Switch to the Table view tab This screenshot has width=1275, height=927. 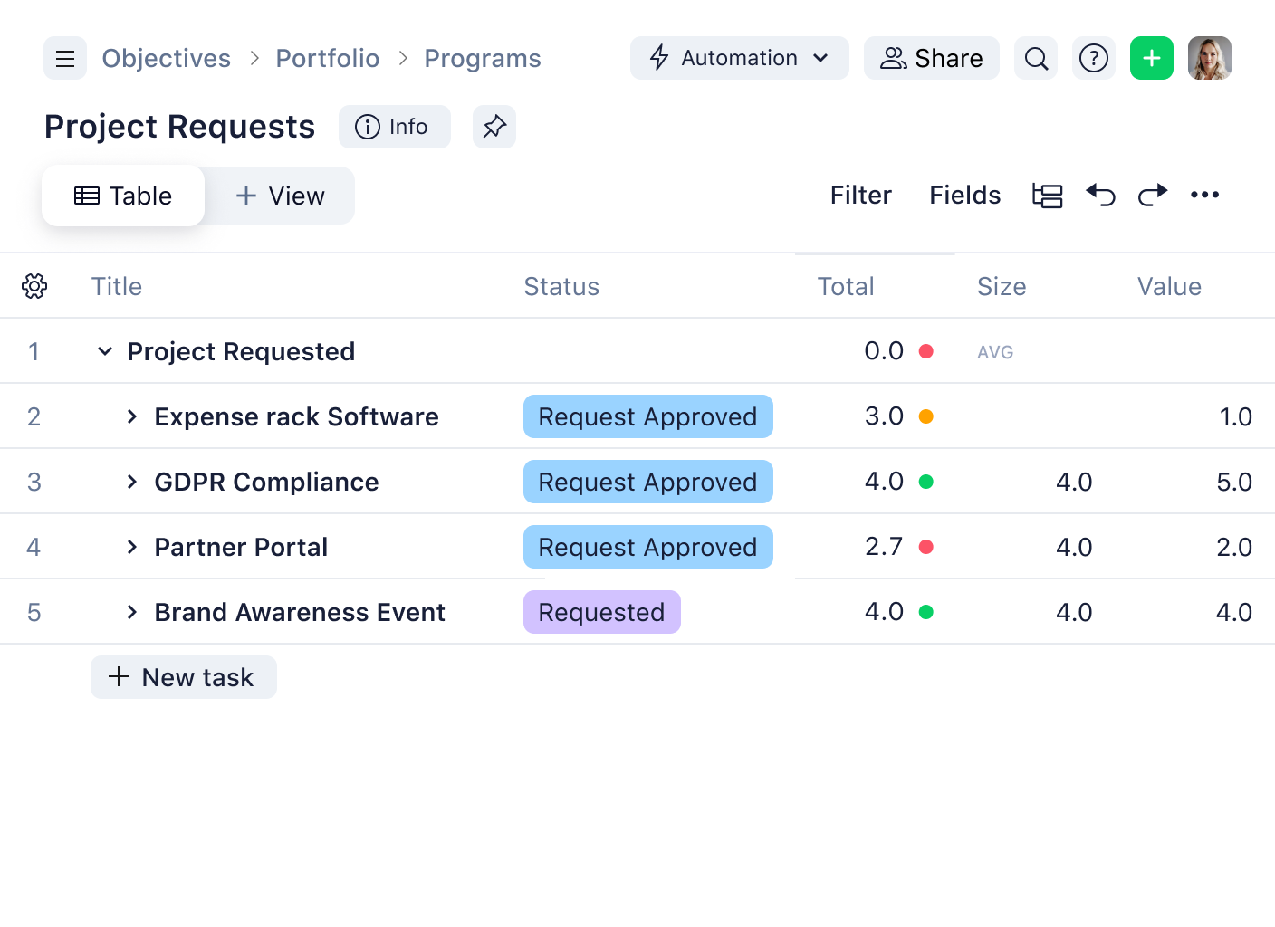click(x=122, y=196)
